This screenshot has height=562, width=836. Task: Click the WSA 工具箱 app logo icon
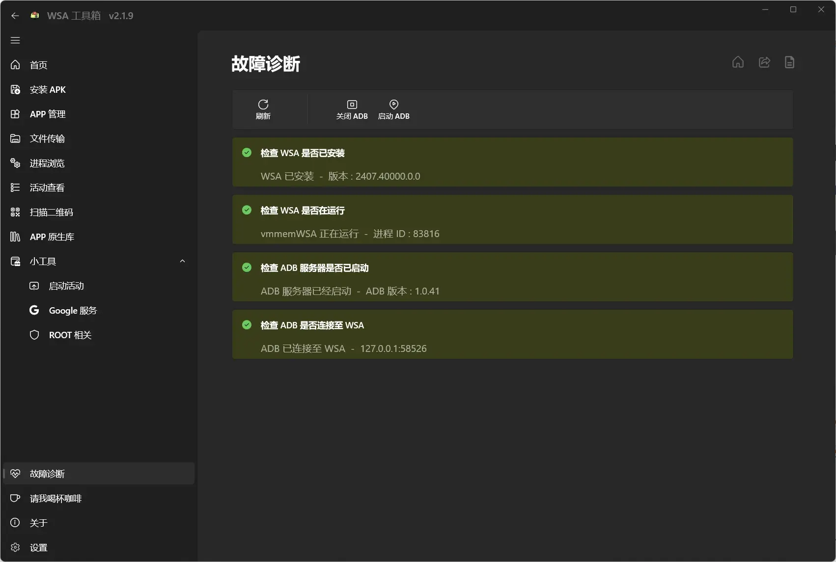click(35, 15)
